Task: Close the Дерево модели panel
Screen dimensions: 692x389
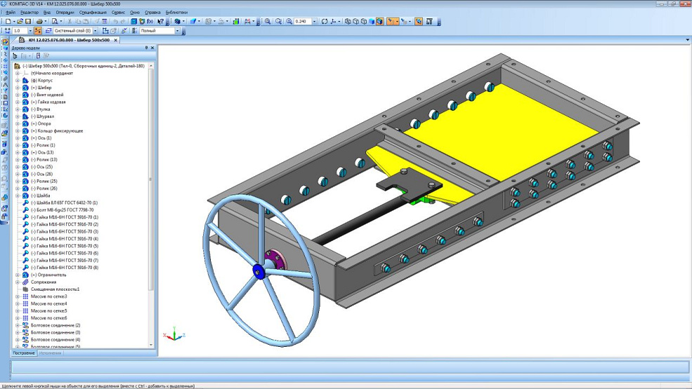Action: pyautogui.click(x=152, y=48)
